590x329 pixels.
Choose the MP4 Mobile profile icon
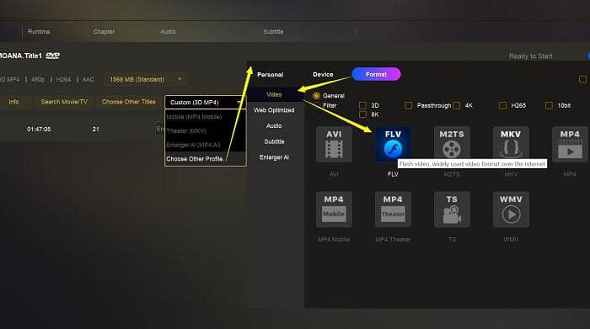click(x=334, y=210)
